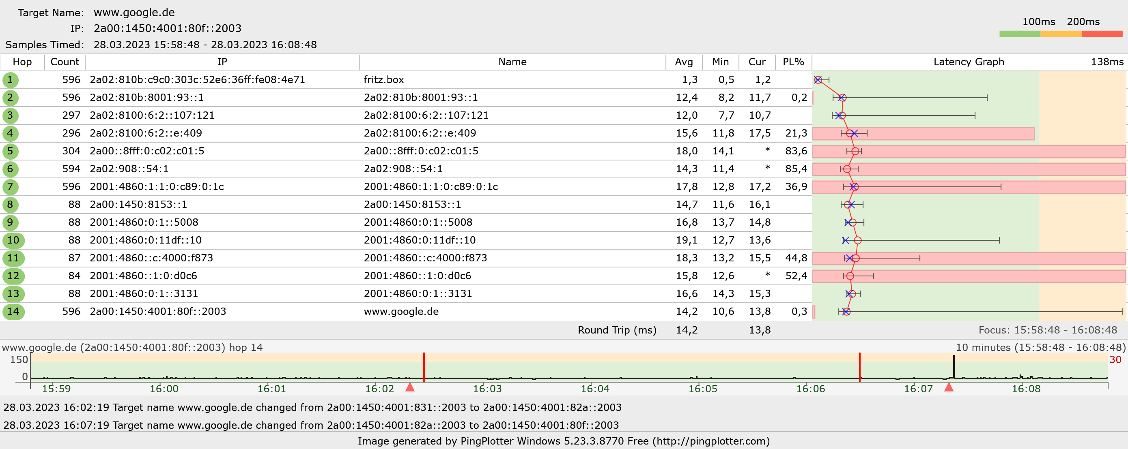Click the green hop 1 circle icon
Image resolution: width=1128 pixels, height=449 pixels.
10,80
